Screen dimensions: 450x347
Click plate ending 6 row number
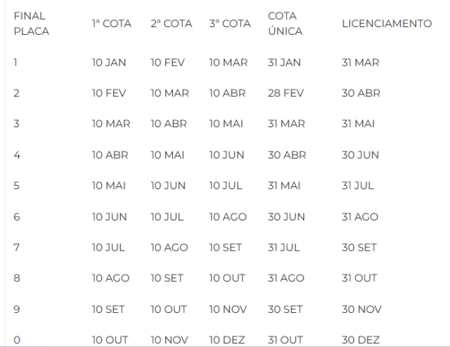(17, 217)
